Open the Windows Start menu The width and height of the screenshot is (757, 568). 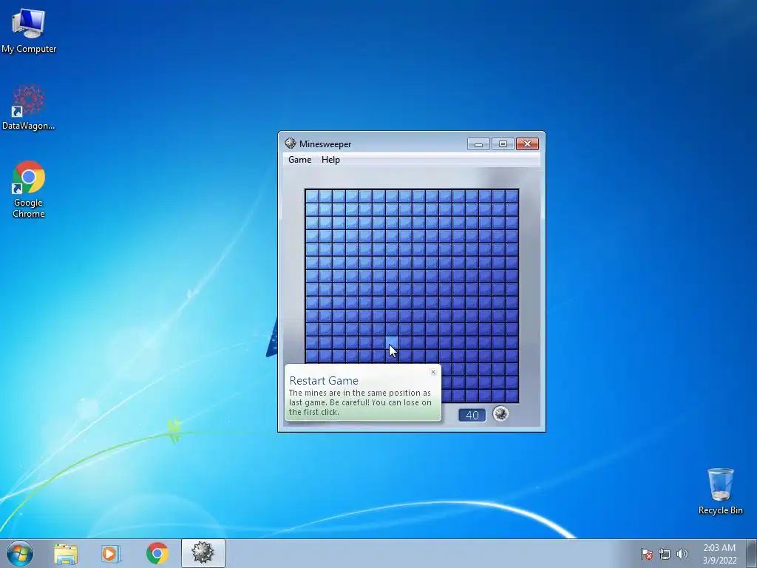(x=20, y=553)
